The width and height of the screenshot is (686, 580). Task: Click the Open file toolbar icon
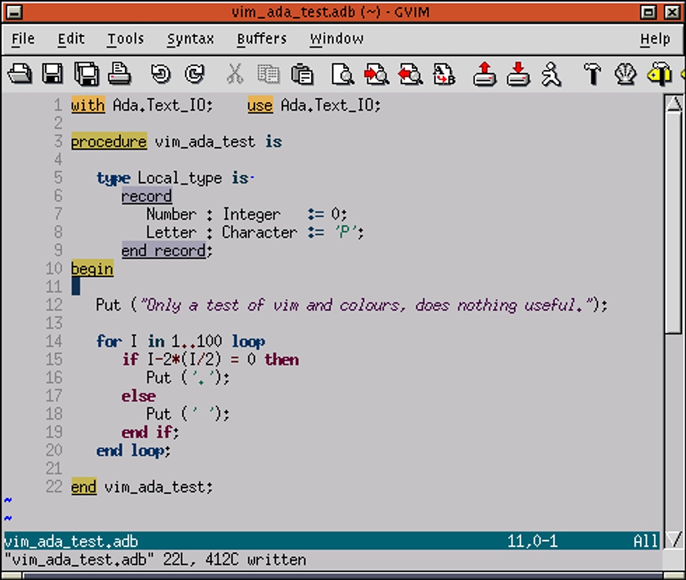point(20,74)
